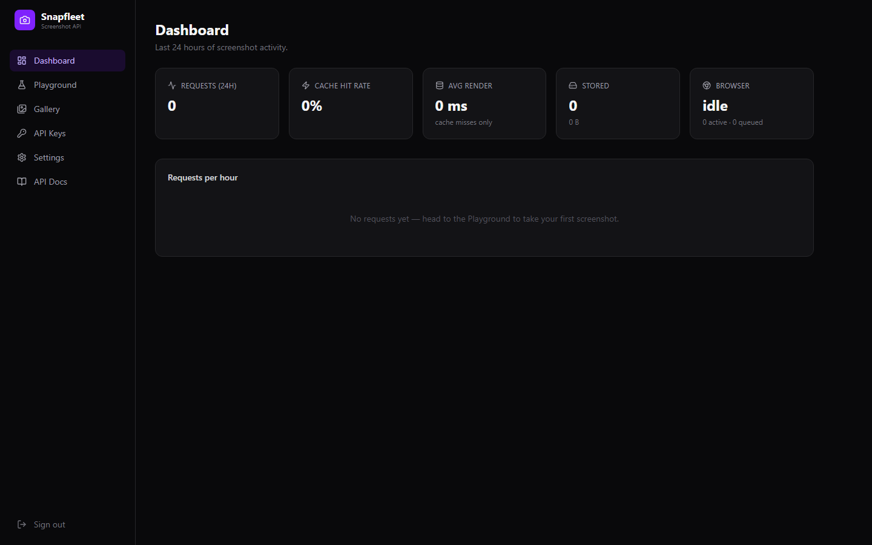The width and height of the screenshot is (872, 545).
Task: Click the Dashboard page heading
Action: [192, 30]
